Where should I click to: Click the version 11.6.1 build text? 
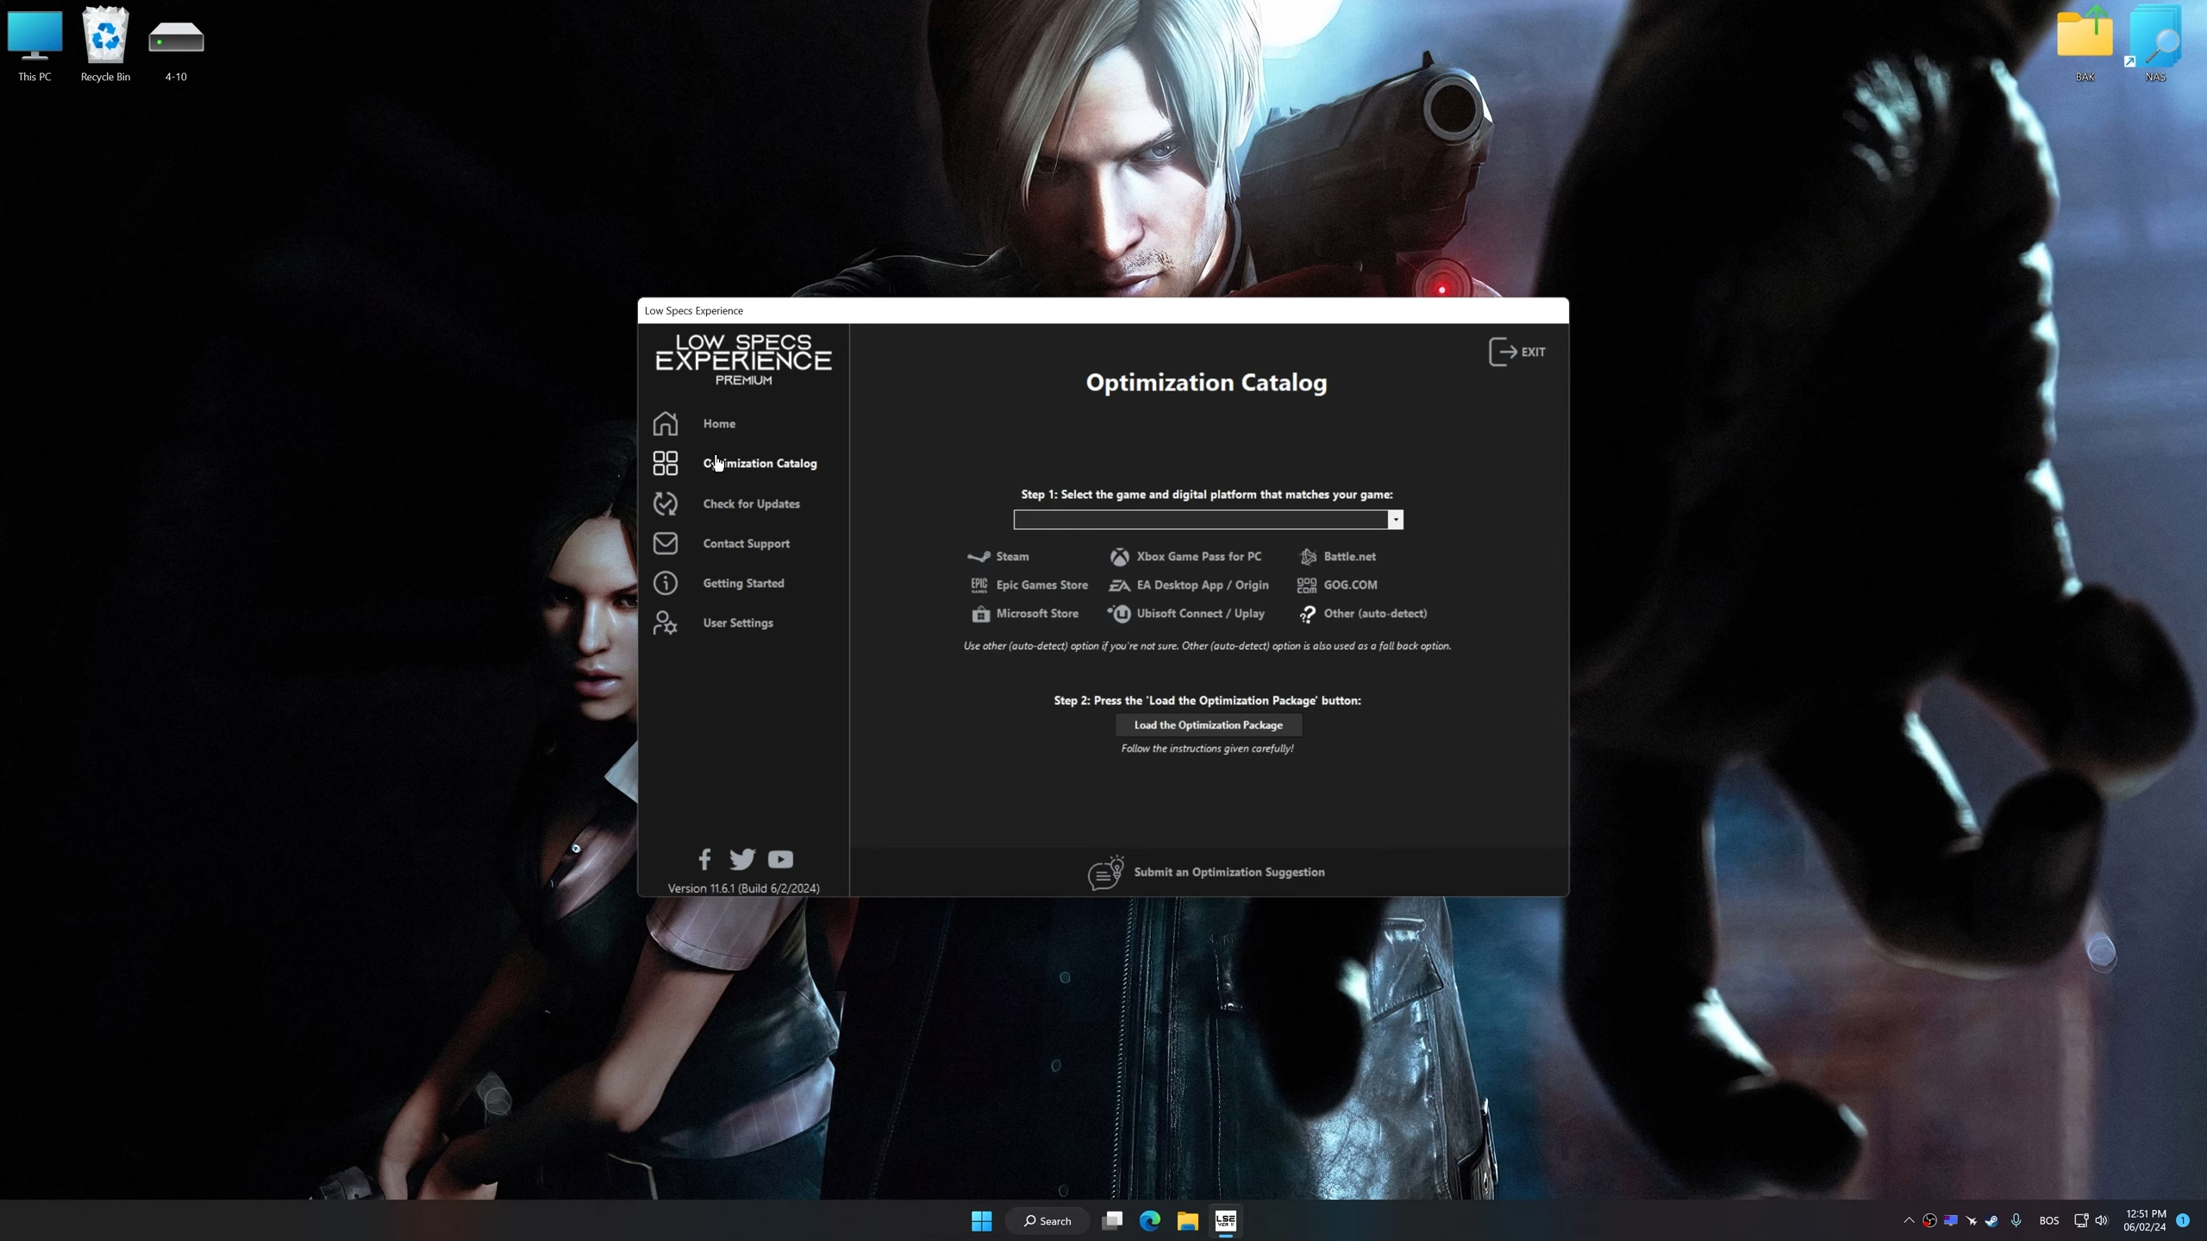point(743,888)
